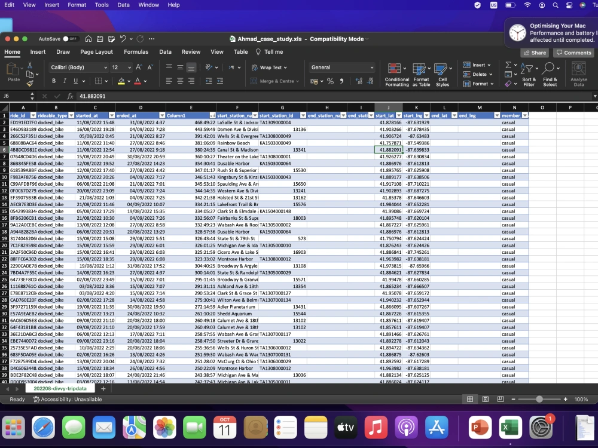Undo the last action in the title bar
Image resolution: width=598 pixels, height=448 pixels.
pyautogui.click(x=123, y=39)
